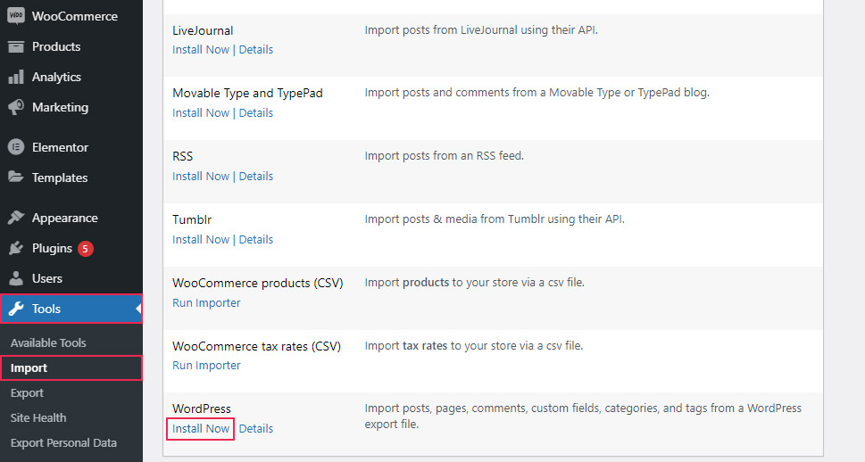The image size is (865, 462).
Task: Open Export Personal Data submenu item
Action: (x=63, y=442)
